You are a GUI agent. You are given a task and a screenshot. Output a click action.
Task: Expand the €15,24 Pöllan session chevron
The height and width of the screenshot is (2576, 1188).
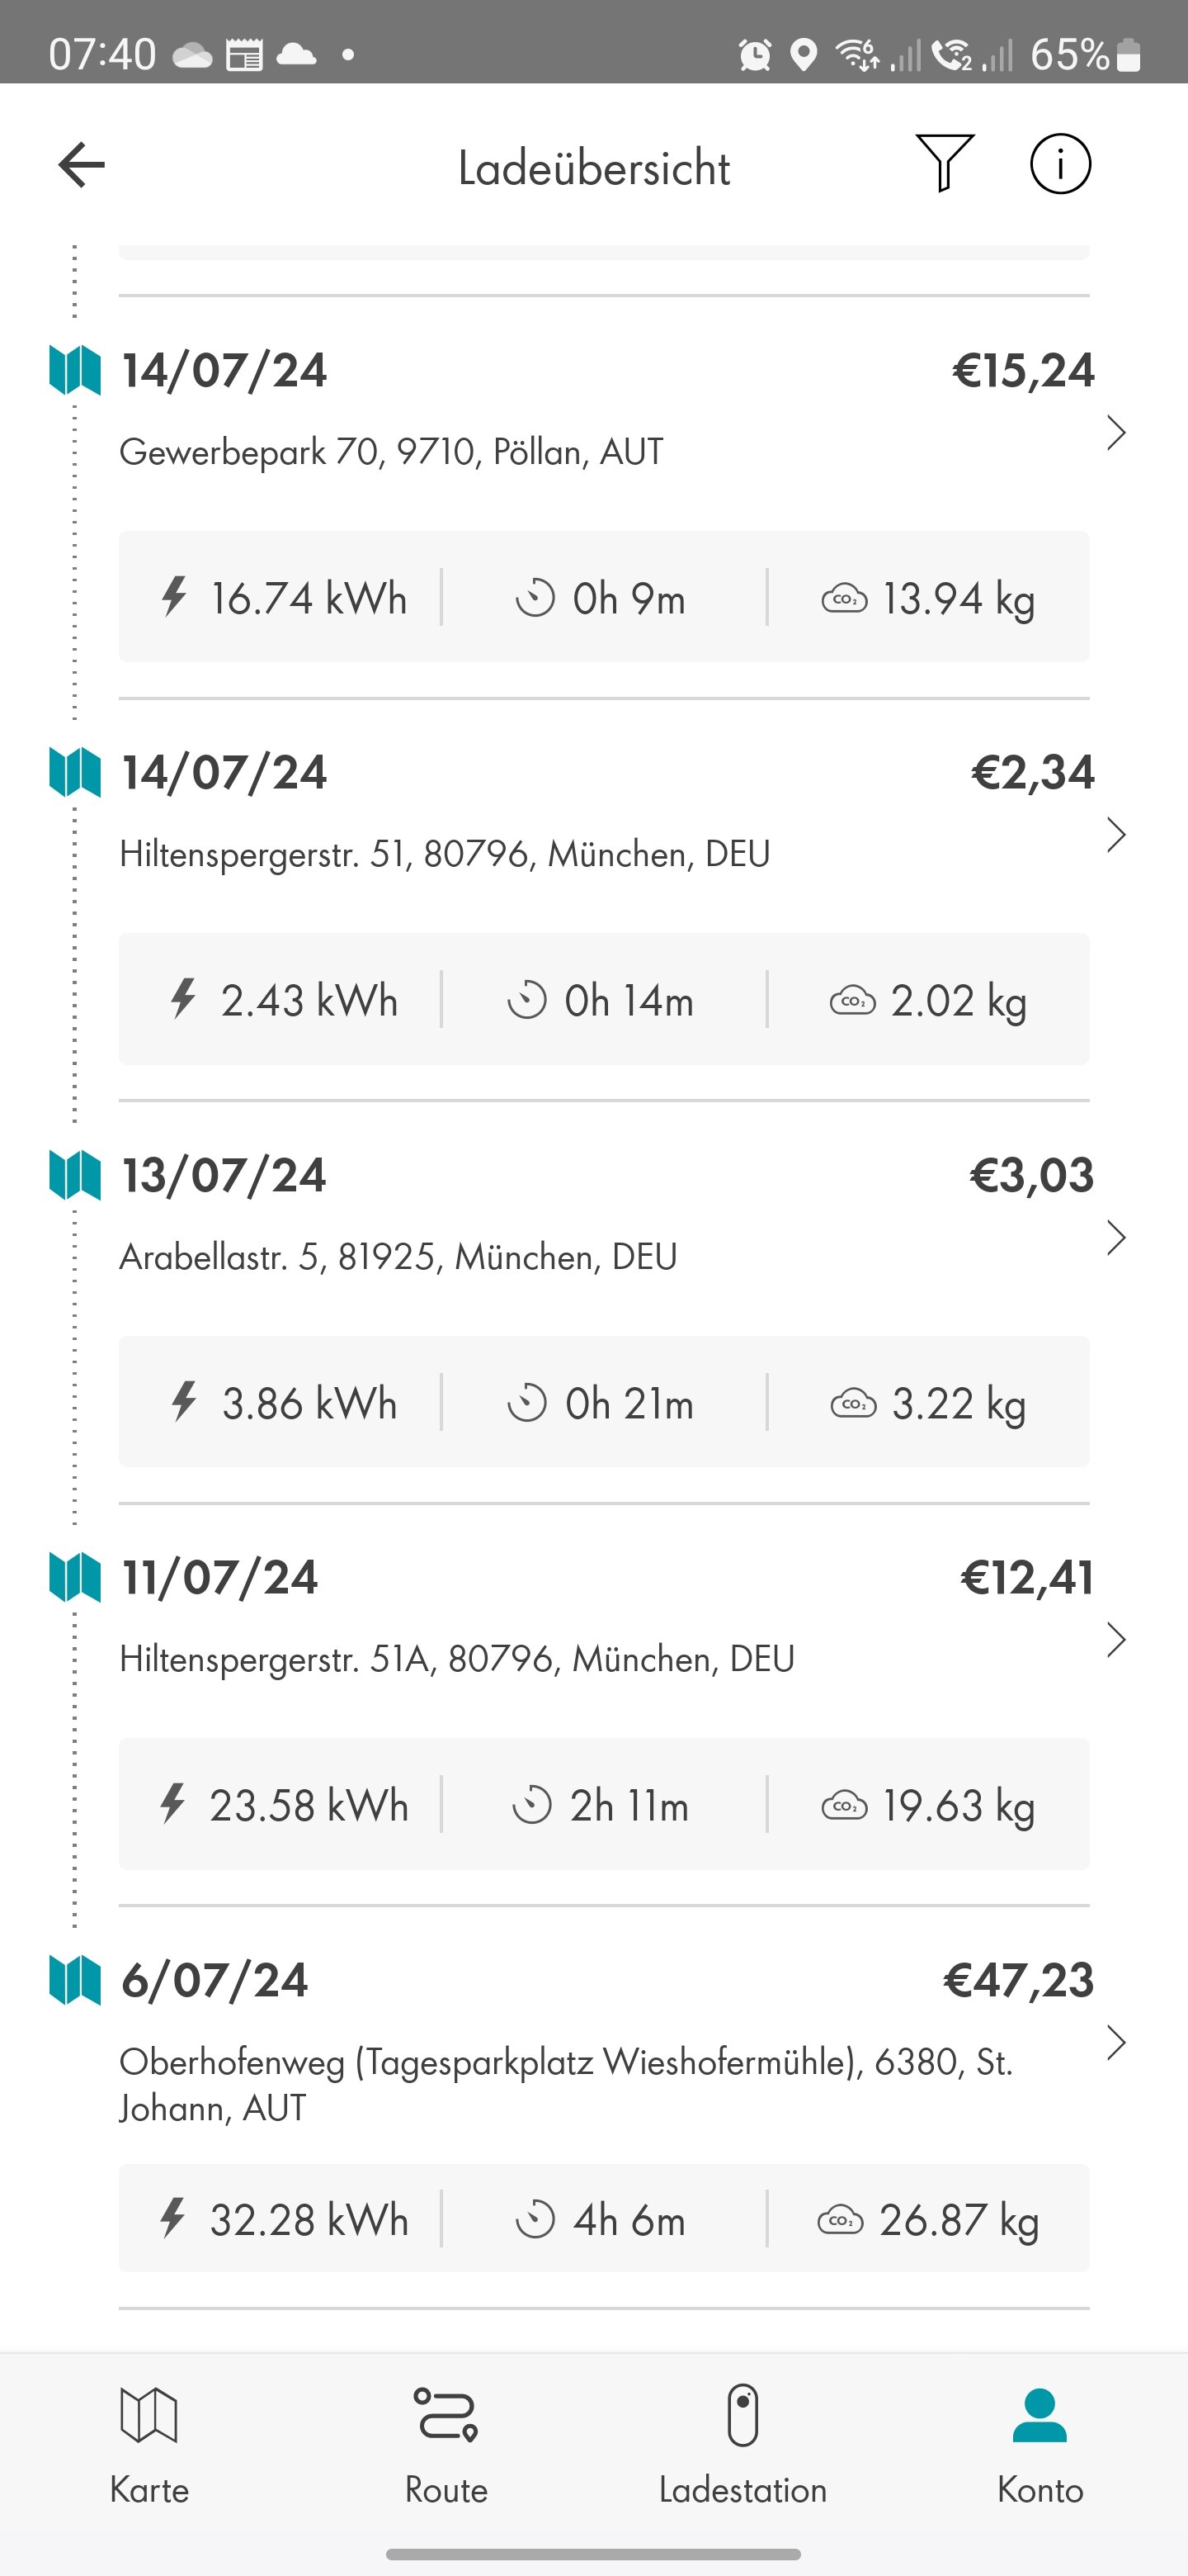click(x=1116, y=433)
